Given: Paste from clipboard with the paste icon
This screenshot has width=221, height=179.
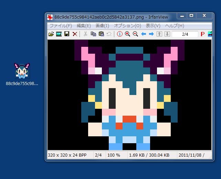Looking at the screenshot, I should (x=101, y=34).
